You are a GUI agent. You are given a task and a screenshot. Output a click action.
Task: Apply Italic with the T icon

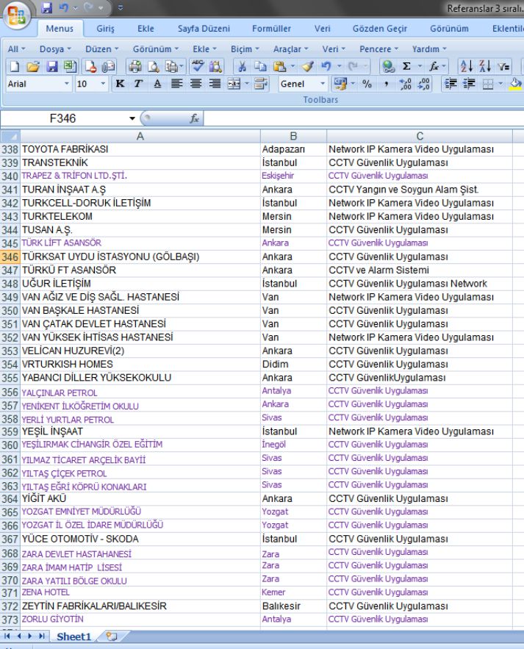pyautogui.click(x=138, y=84)
